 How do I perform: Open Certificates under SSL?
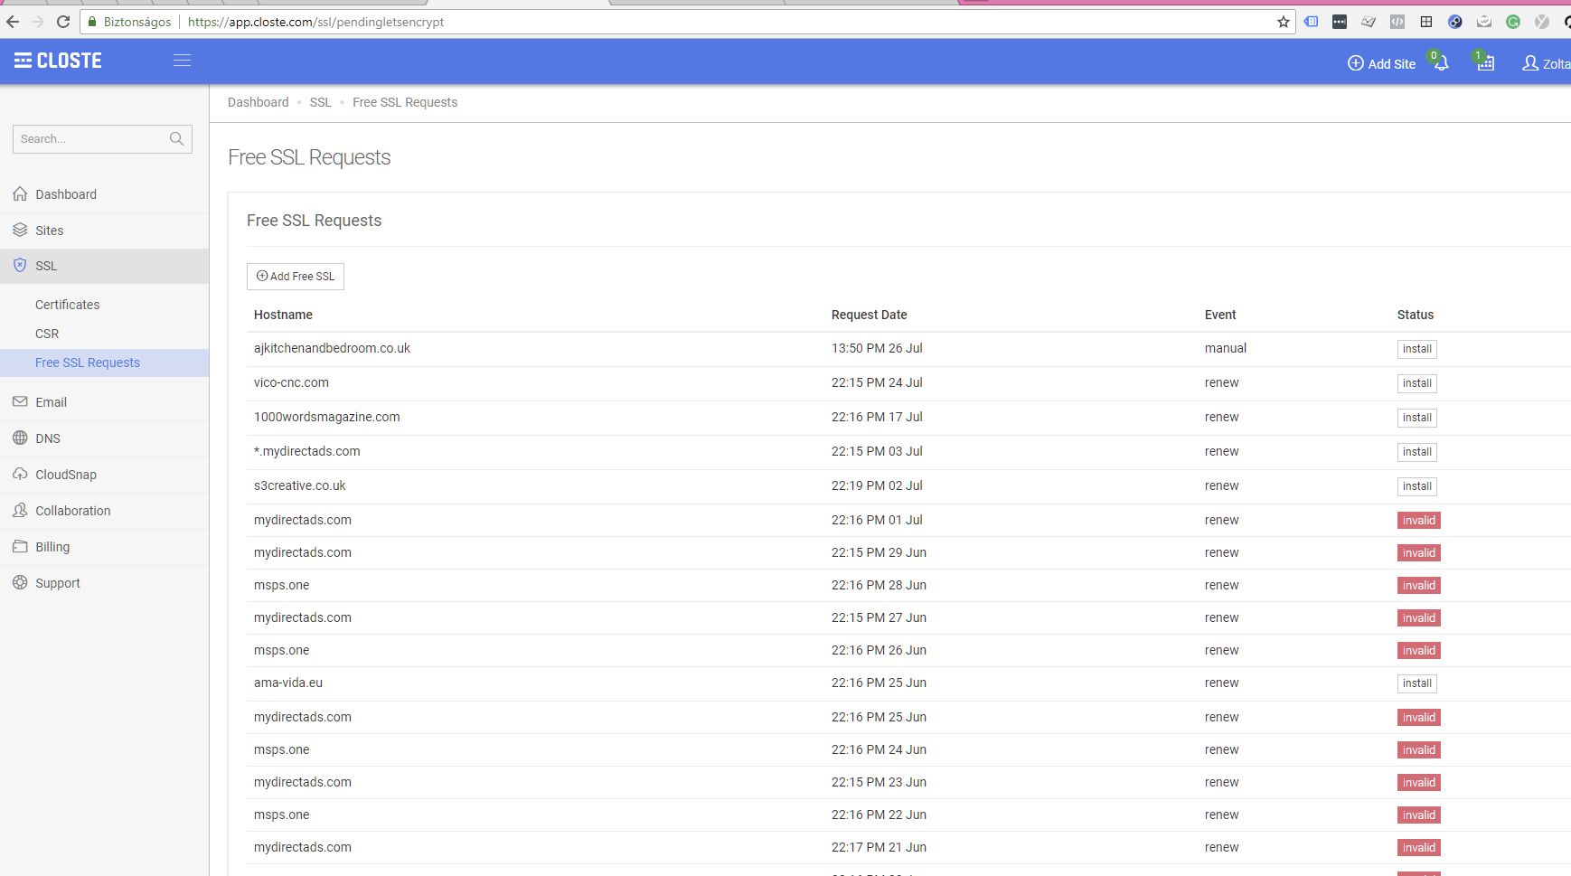click(x=67, y=305)
